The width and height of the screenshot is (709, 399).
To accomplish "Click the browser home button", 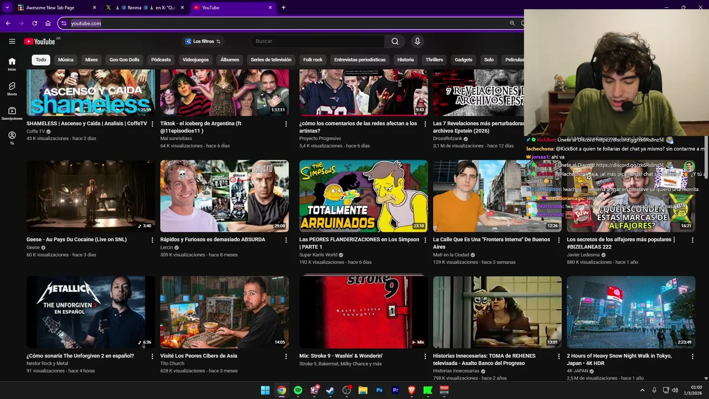I will 48,23.
